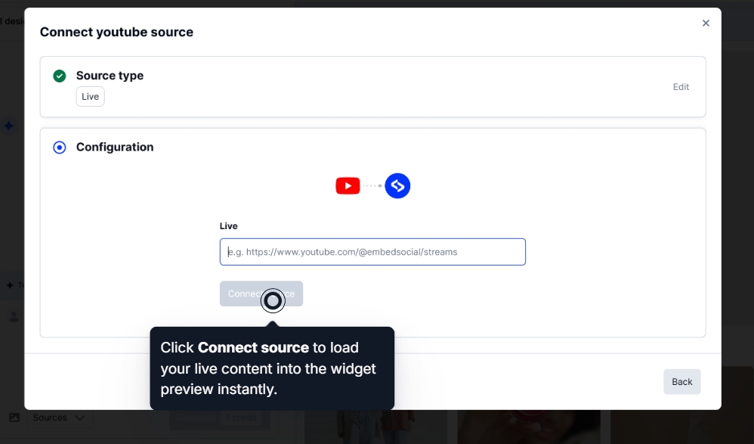The width and height of the screenshot is (754, 444).
Task: Click the blue EmbedSocial logo icon
Action: pyautogui.click(x=397, y=185)
